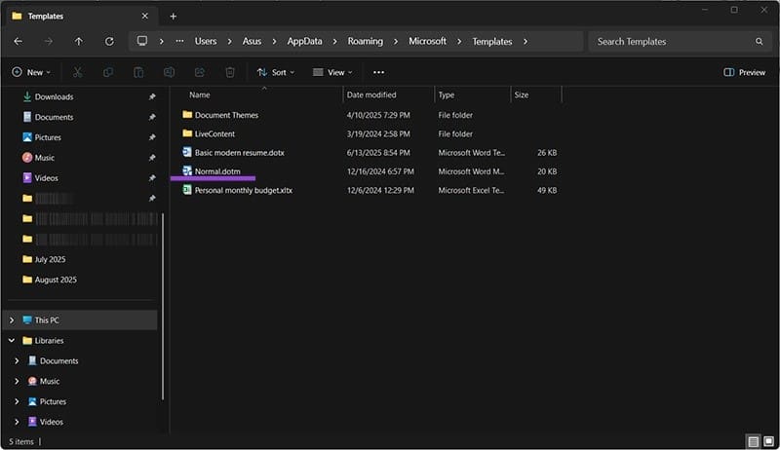Image resolution: width=780 pixels, height=450 pixels.
Task: Click the forward navigation arrow
Action: click(x=48, y=41)
